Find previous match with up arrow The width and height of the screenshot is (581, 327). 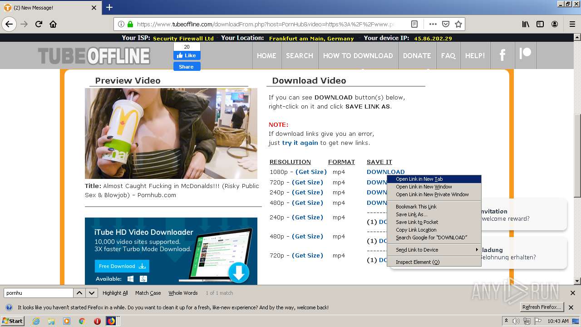tap(79, 293)
